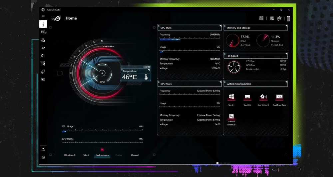Click the Standard GPU Mode button

pyautogui.click(x=231, y=118)
